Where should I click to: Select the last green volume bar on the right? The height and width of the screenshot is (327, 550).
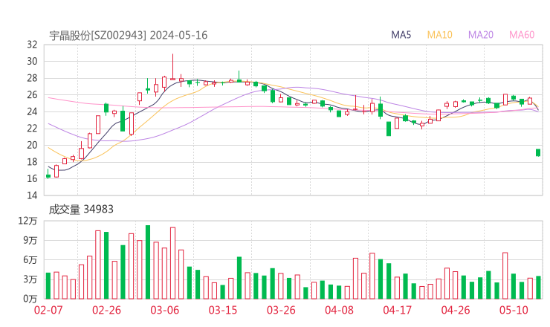pyautogui.click(x=538, y=288)
